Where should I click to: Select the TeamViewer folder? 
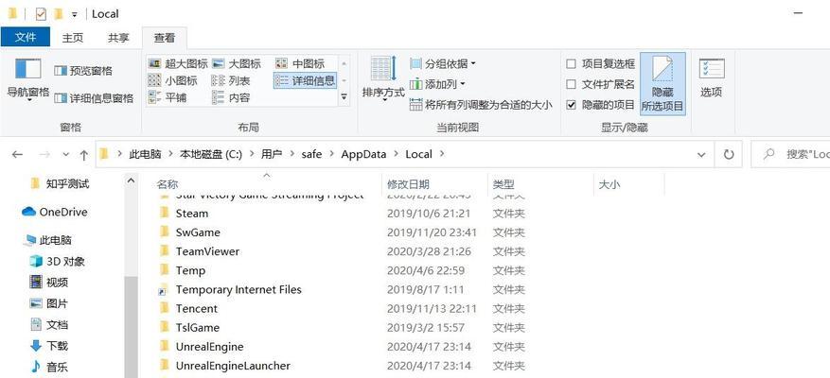[x=207, y=251]
